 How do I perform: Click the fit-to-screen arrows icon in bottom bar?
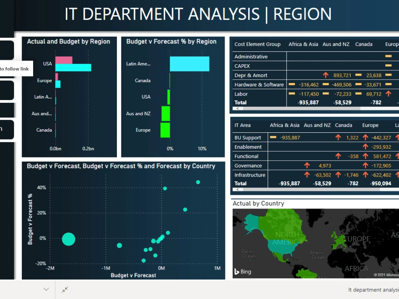(x=64, y=289)
